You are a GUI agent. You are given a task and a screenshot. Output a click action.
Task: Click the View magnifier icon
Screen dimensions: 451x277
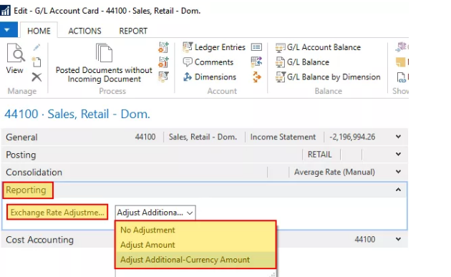point(15,53)
